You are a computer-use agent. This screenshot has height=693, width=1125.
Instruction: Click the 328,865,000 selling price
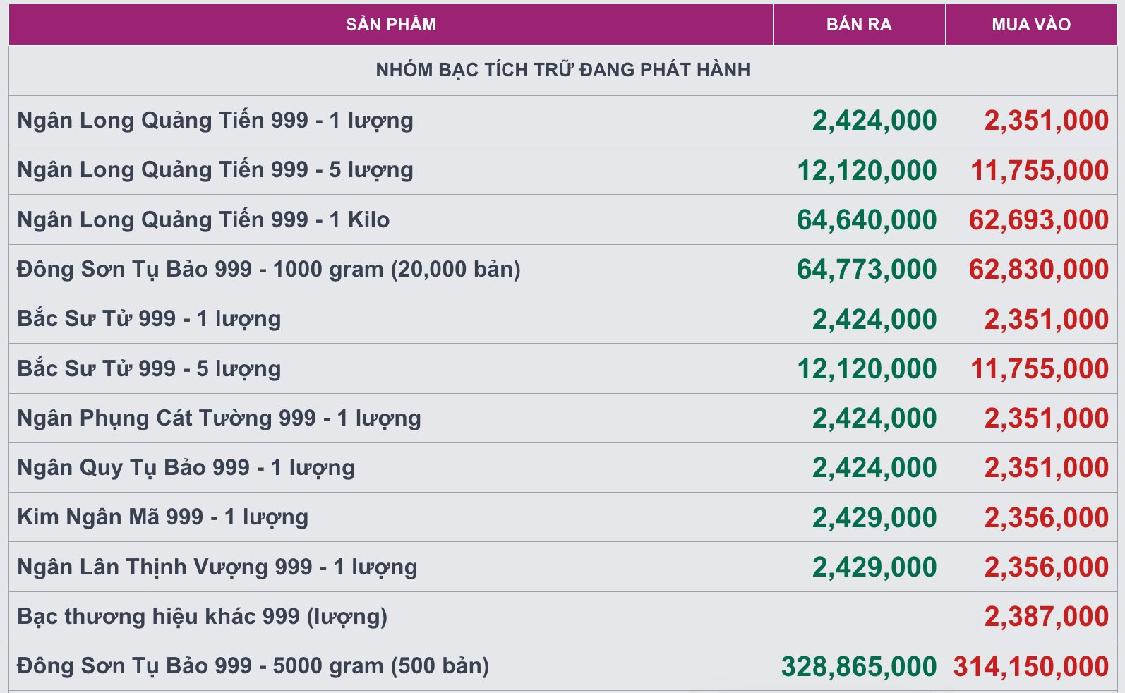point(859,667)
